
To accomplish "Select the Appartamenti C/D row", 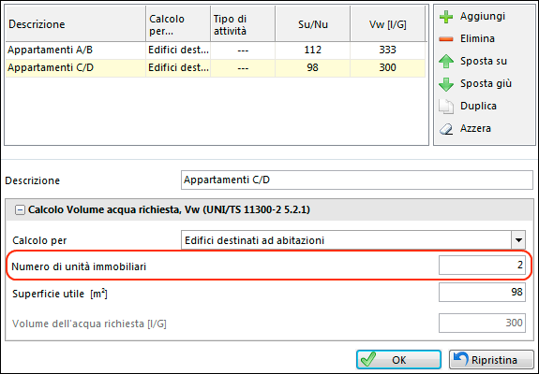I will [x=216, y=67].
